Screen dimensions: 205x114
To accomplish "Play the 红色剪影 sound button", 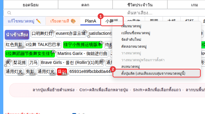I will [x=14, y=45].
